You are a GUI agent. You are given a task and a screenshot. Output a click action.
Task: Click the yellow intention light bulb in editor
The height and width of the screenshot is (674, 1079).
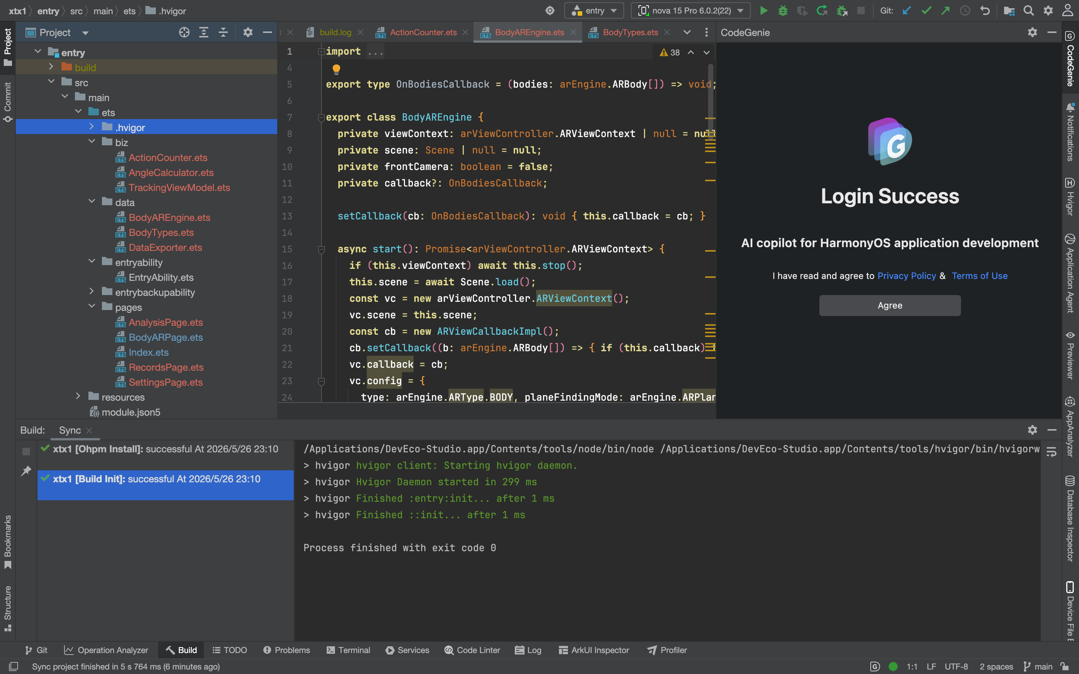tap(336, 69)
